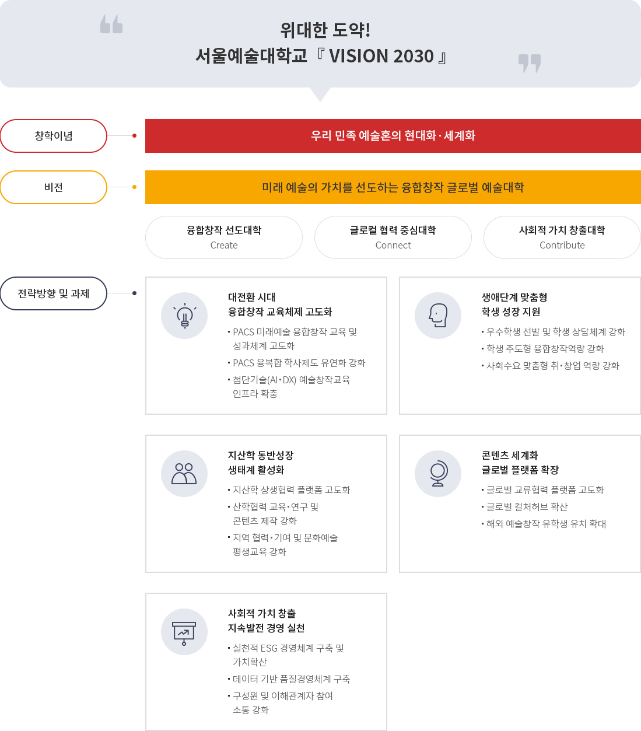Screen dimensions: 641x731
Task: Select the presentation chart icon for 사회적 가치 창출
Action: [x=184, y=632]
